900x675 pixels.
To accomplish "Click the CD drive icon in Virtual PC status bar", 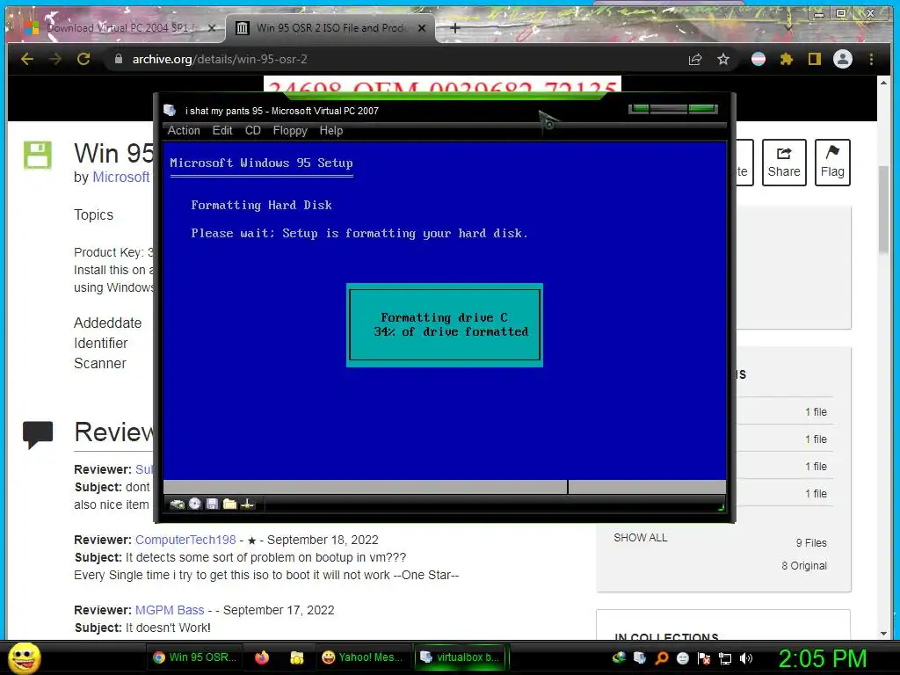I will (195, 504).
